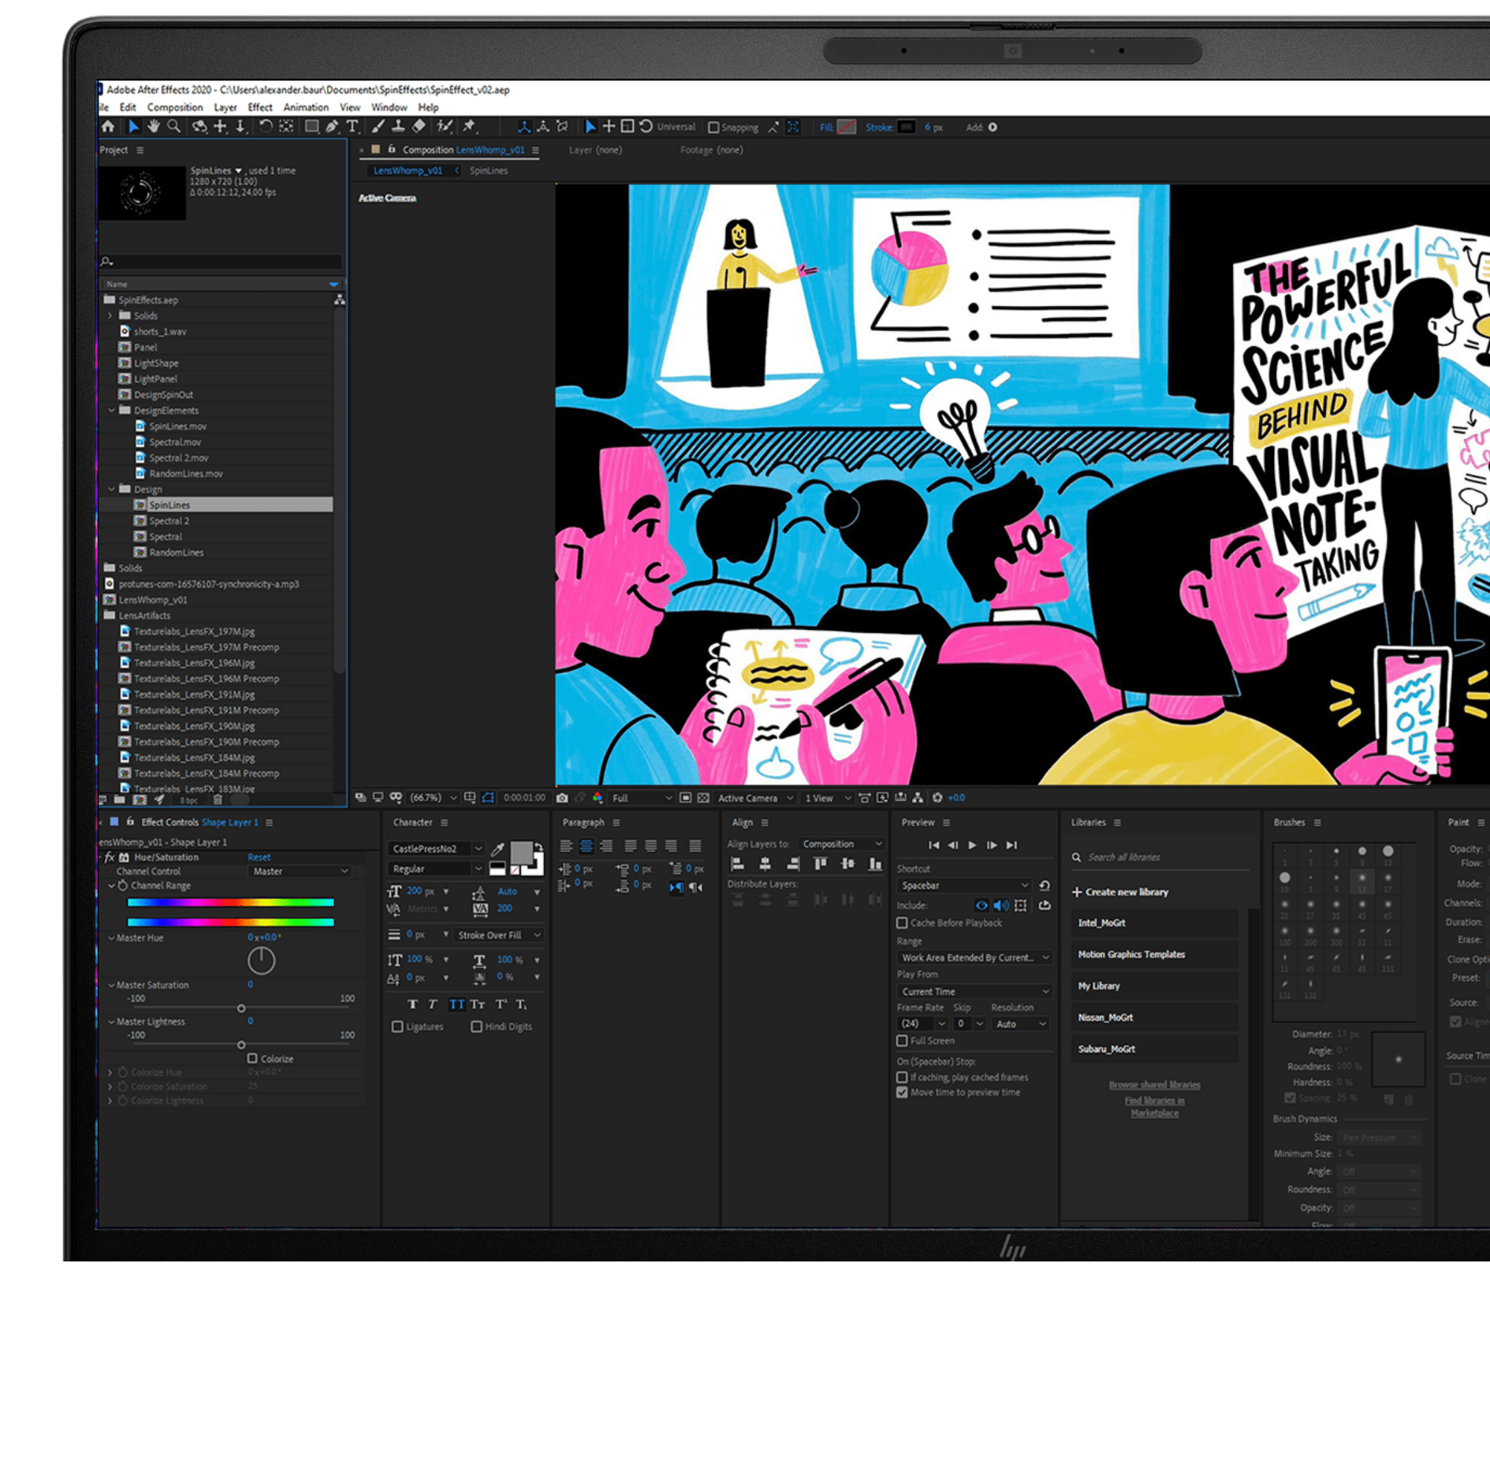Check Cache Before Playback option
Screen dimensions: 1490x1468
902,922
